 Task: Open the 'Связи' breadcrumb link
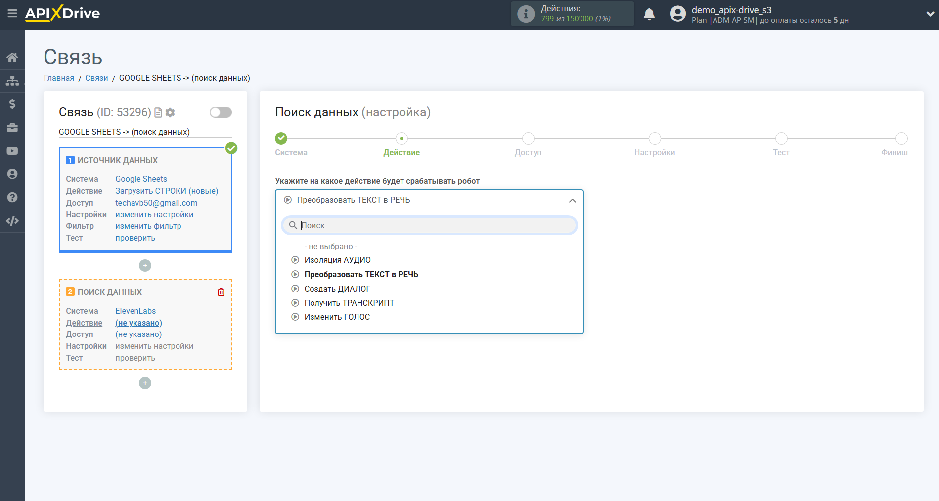click(x=96, y=78)
